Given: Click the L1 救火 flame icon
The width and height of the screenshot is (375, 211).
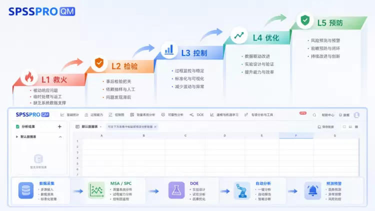Looking at the screenshot, I should [x=29, y=77].
